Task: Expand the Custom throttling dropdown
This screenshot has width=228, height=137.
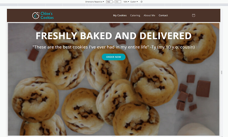Action: click(134, 2)
